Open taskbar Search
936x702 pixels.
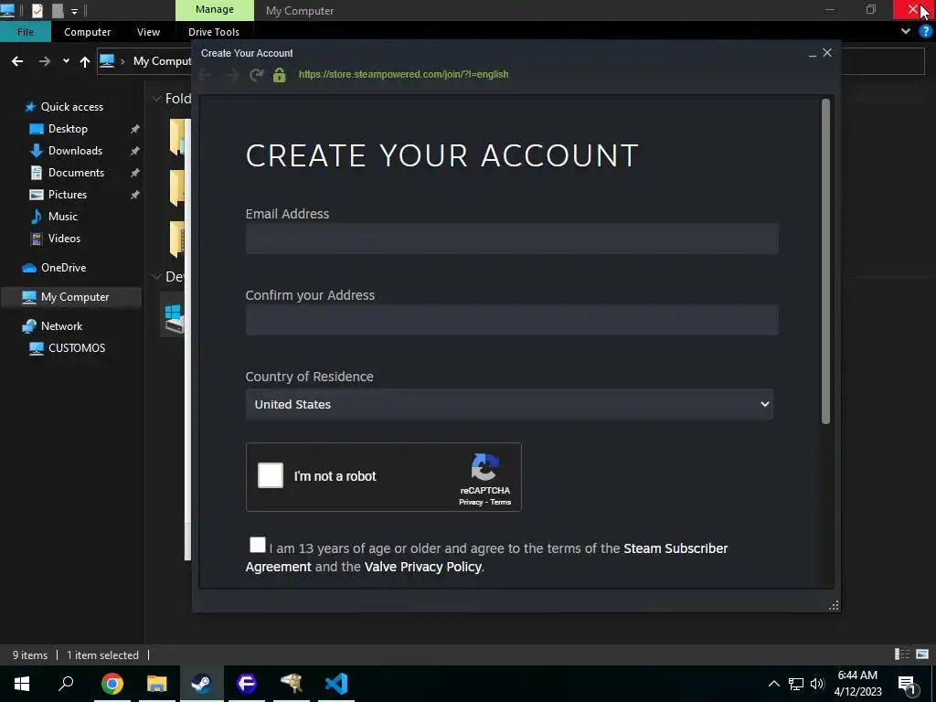click(66, 684)
